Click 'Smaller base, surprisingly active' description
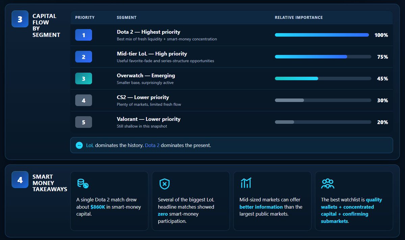 coord(145,83)
